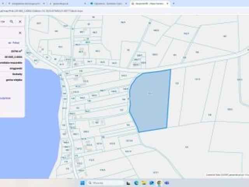Open File Explorer from the taskbar
The height and width of the screenshot is (187, 249).
pos(144,183)
